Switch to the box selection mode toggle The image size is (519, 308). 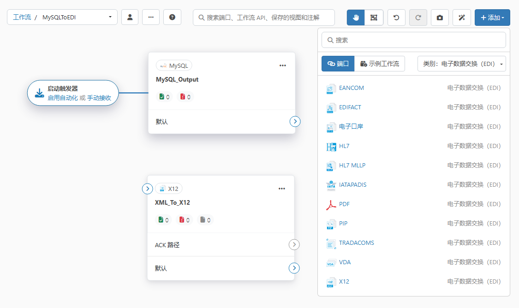point(374,18)
